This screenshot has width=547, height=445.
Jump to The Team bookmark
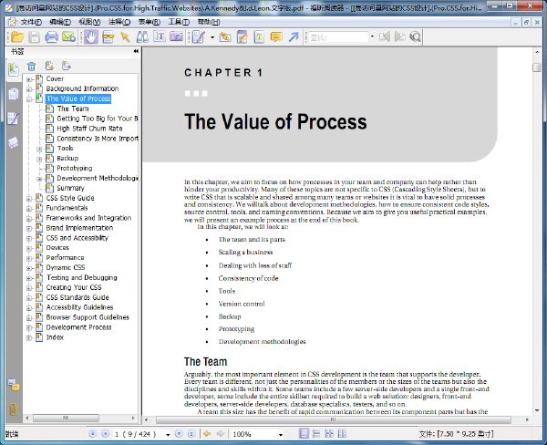tap(73, 109)
